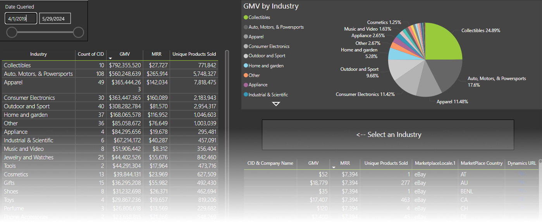
Task: Select the Home and garden table row
Action: 110,115
